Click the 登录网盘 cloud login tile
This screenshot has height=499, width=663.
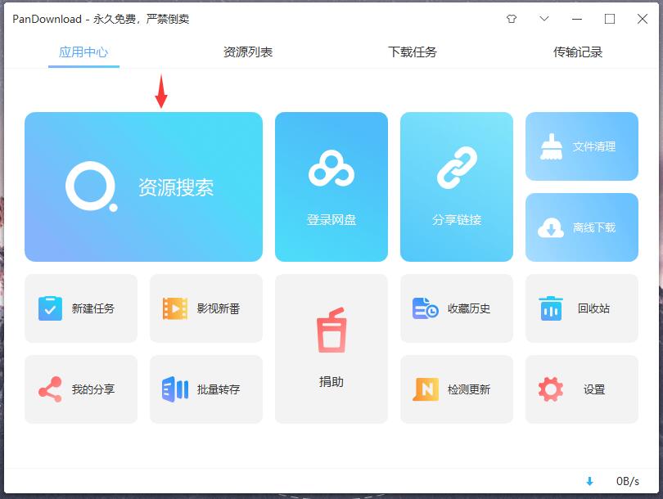(x=331, y=187)
